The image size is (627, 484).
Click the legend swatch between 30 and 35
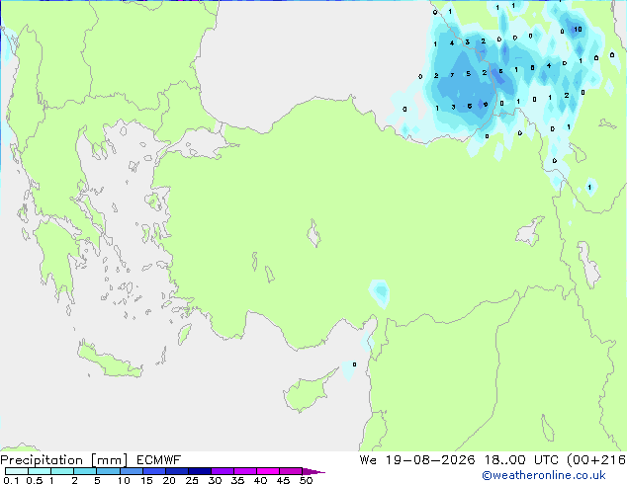222,471
